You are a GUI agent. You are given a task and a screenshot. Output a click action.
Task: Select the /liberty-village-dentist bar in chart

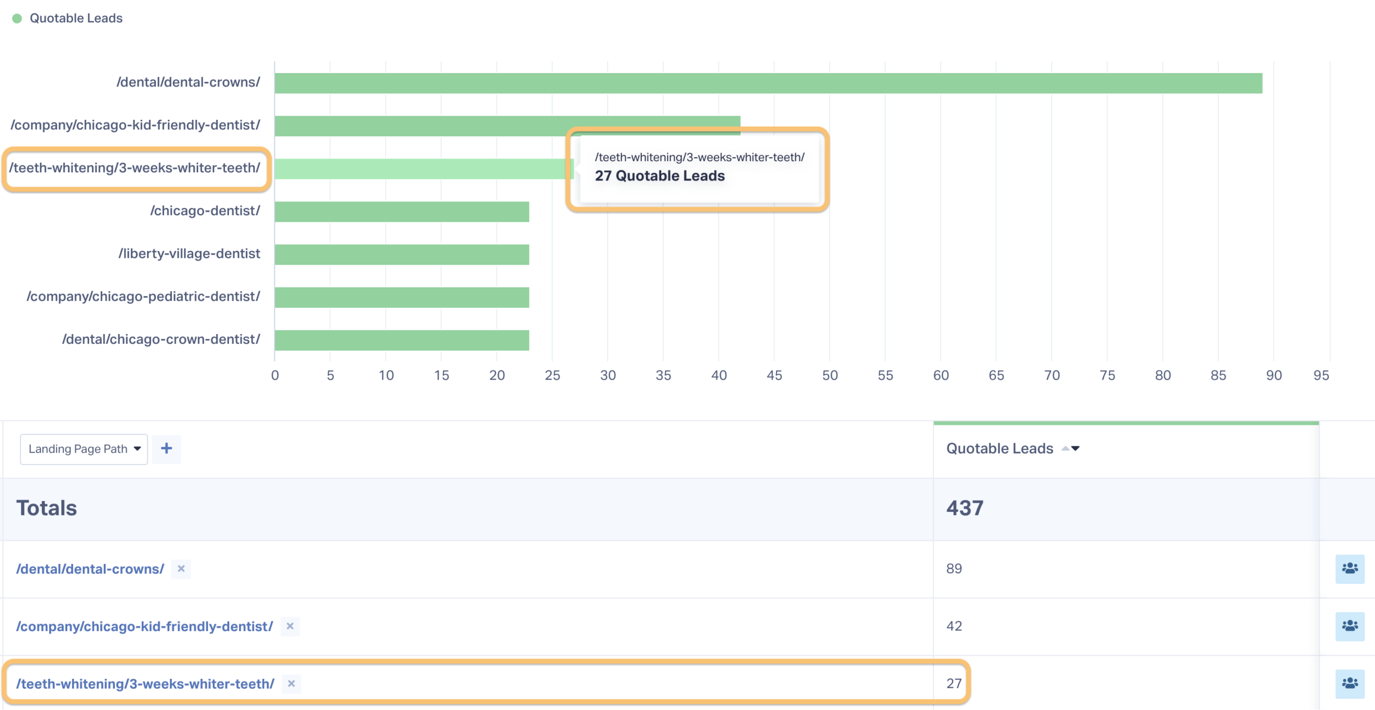coord(402,255)
